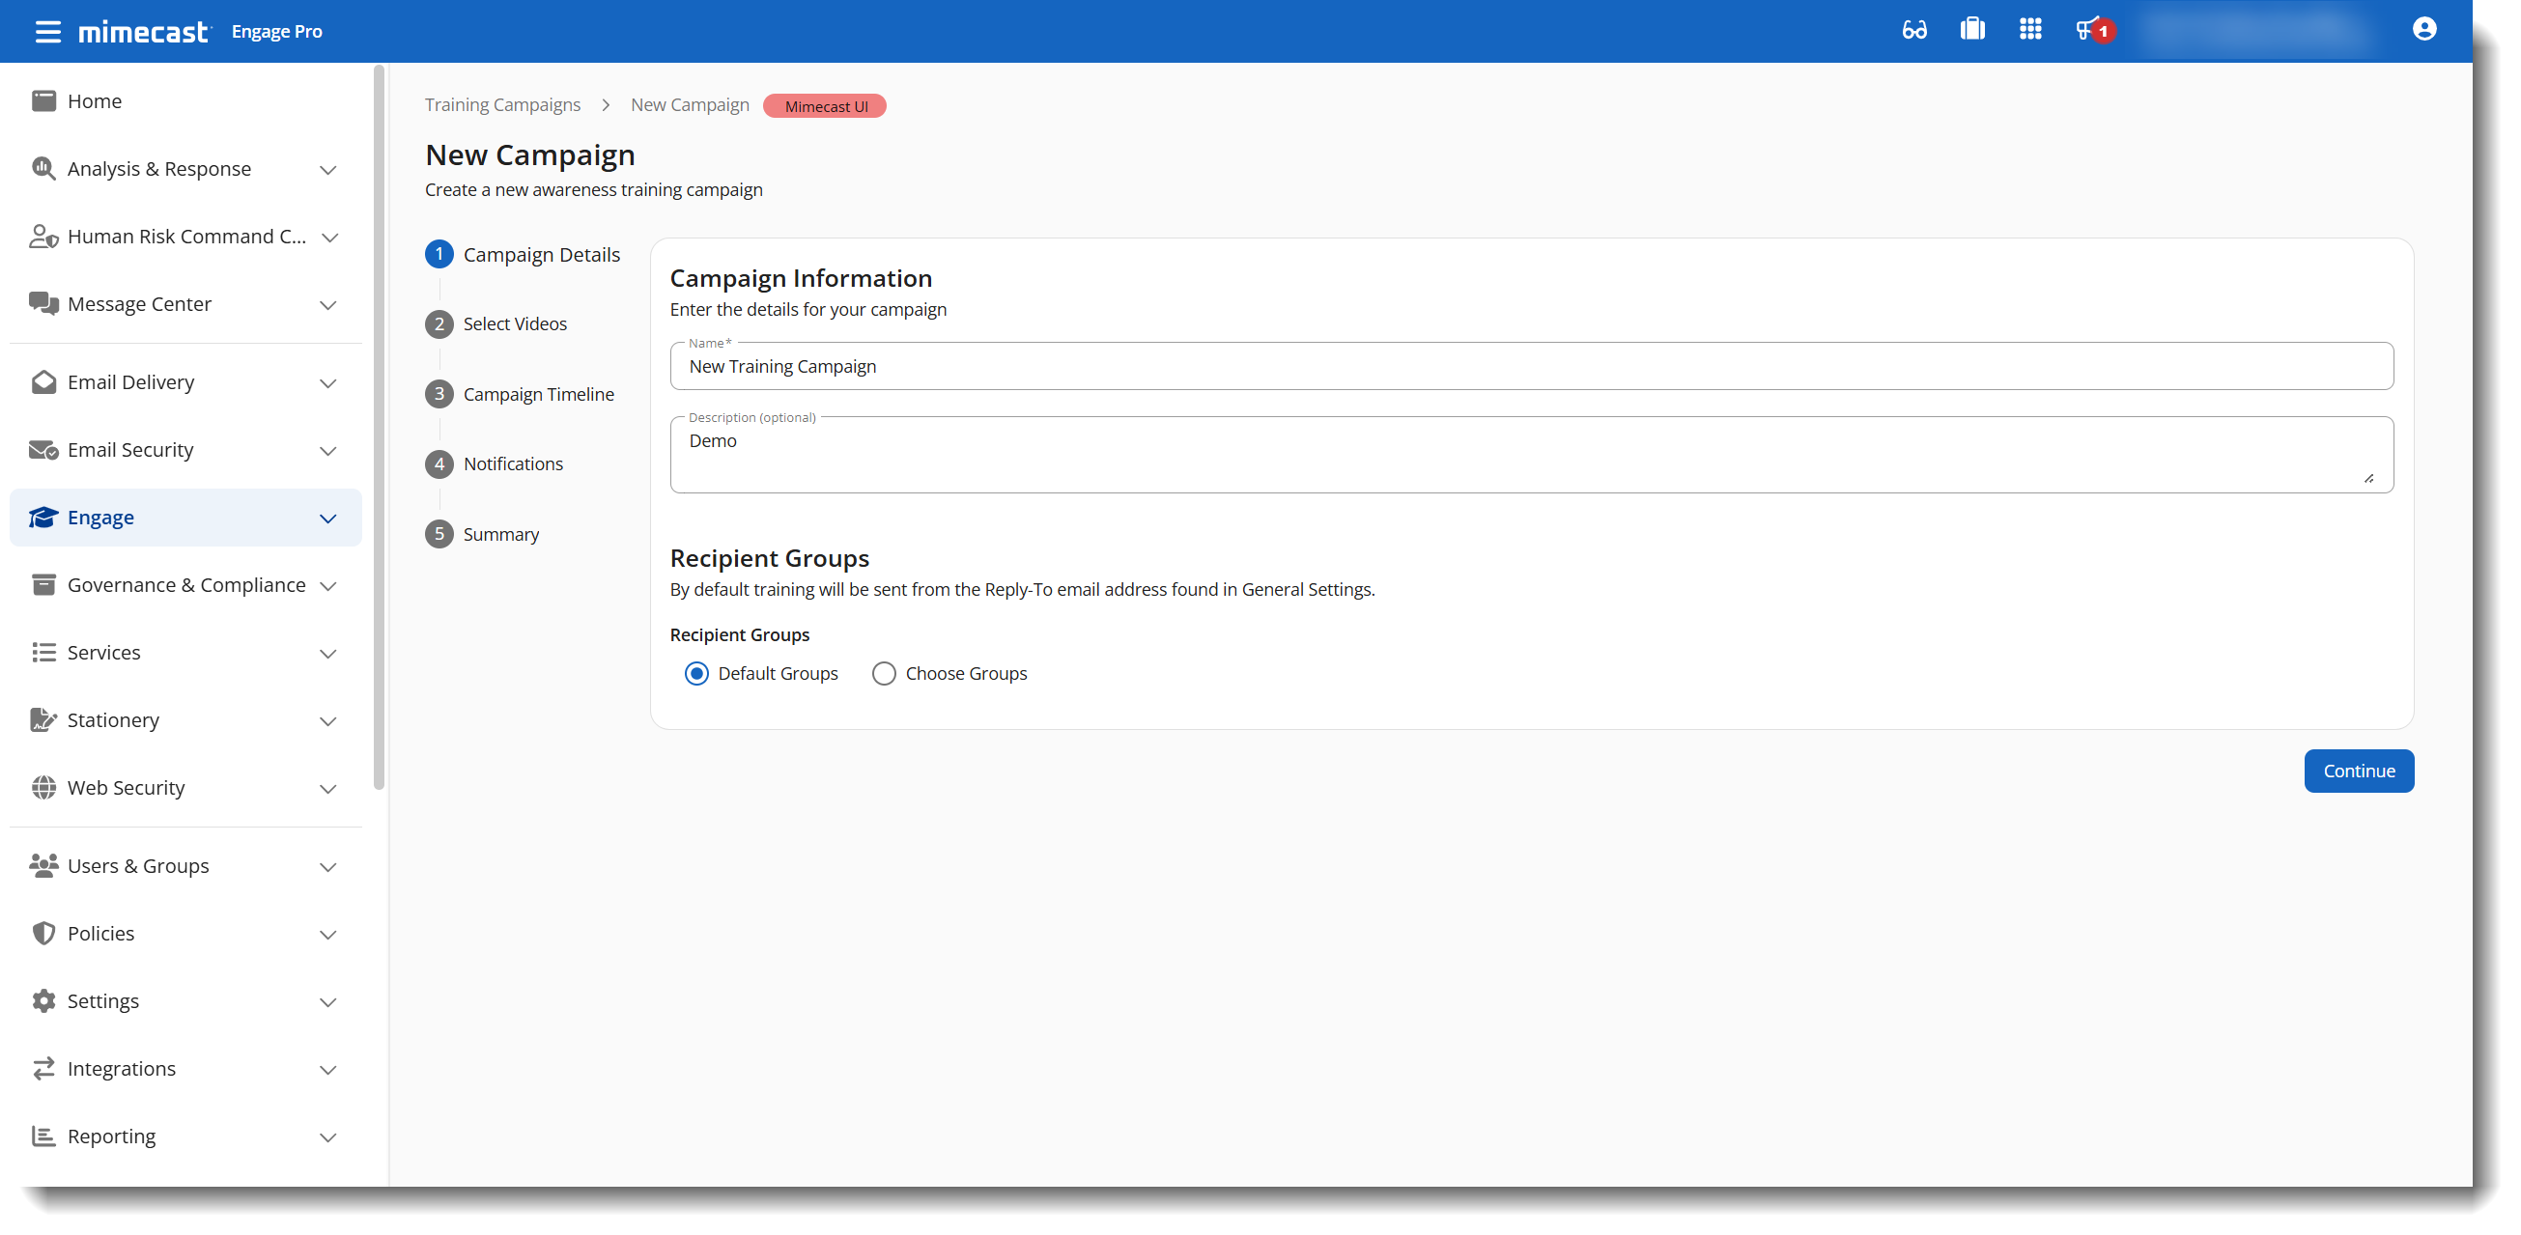Screen dimensions: 2521x1235
Task: Click the sidebar vertical scrollbar
Action: (380, 426)
